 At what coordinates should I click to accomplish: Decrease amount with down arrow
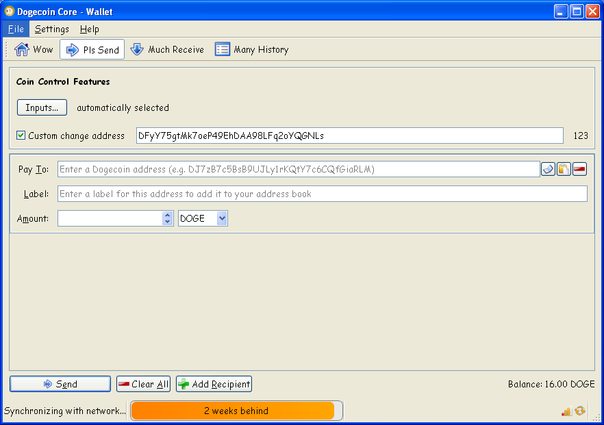[167, 222]
